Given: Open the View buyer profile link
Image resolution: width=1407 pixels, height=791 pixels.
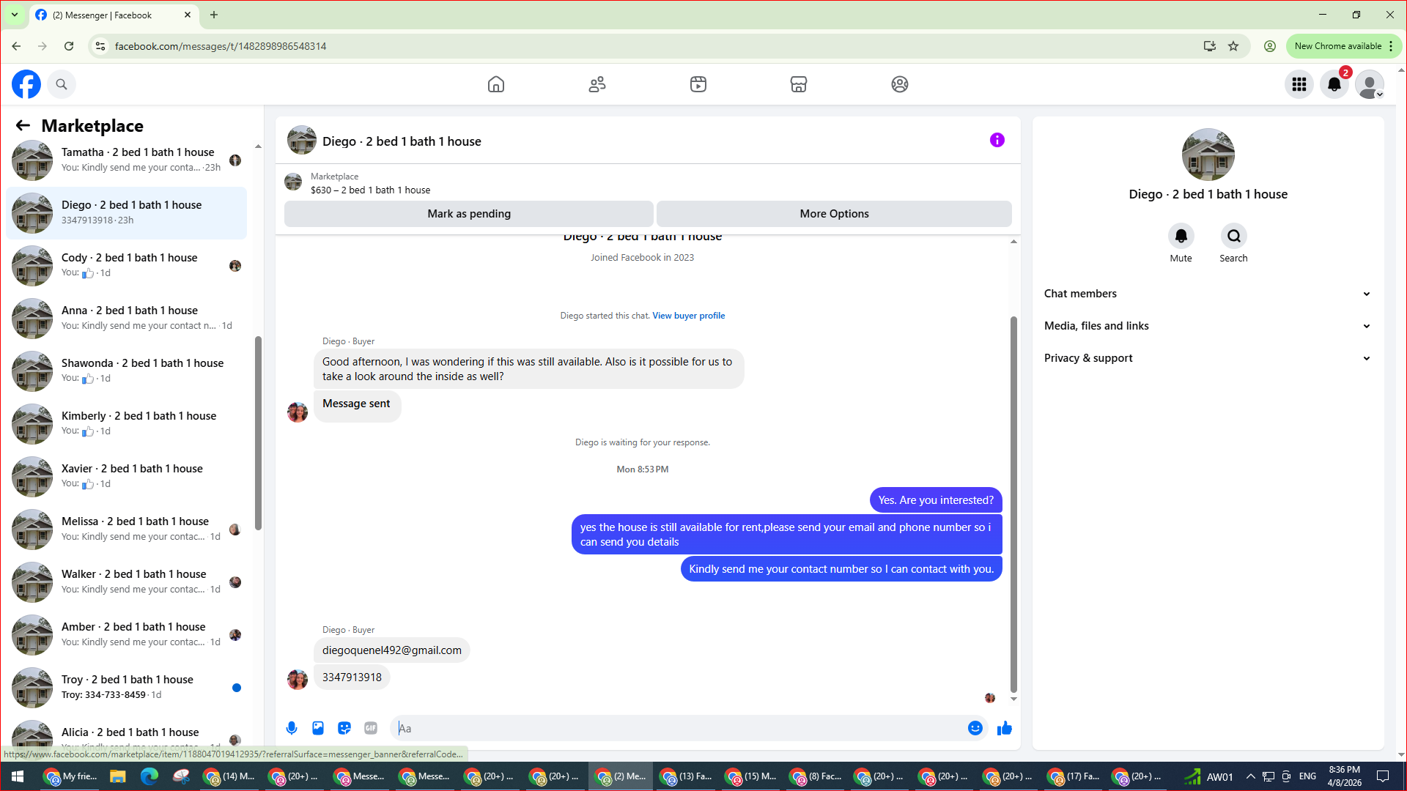Looking at the screenshot, I should pos(688,316).
